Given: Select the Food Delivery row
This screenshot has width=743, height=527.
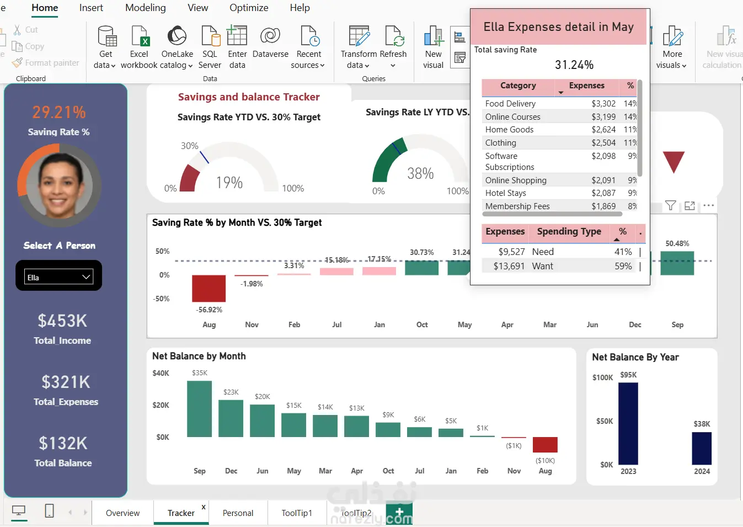Looking at the screenshot, I should [x=559, y=104].
